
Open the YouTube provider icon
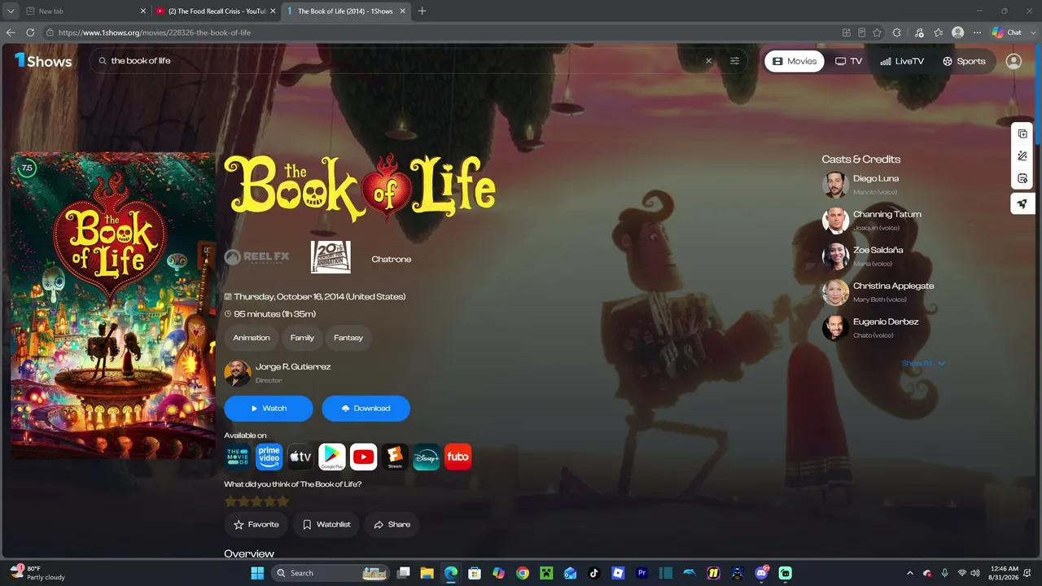[x=364, y=457]
